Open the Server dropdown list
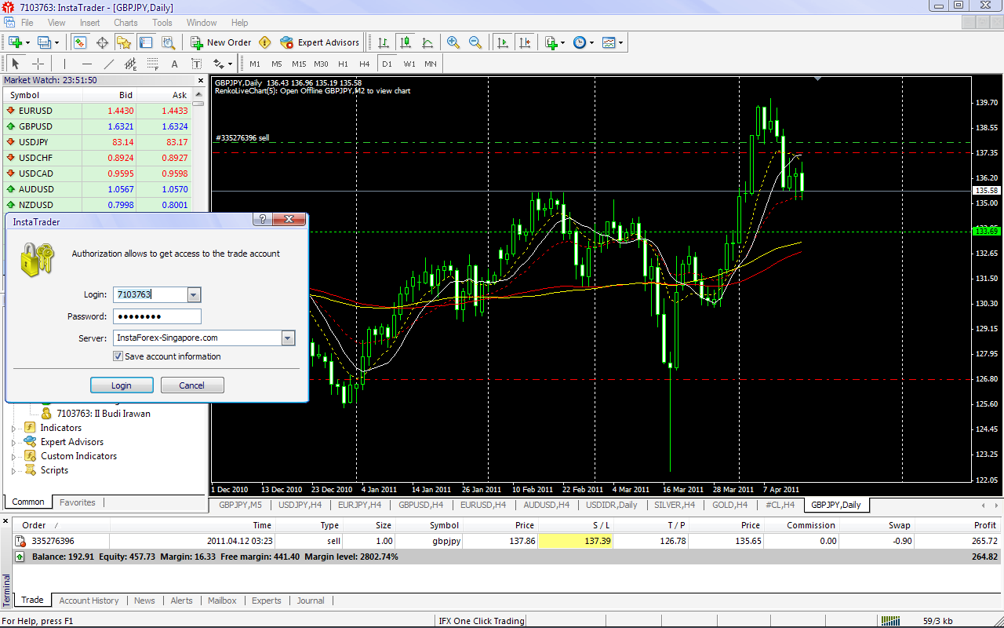The width and height of the screenshot is (1004, 628). click(x=288, y=338)
